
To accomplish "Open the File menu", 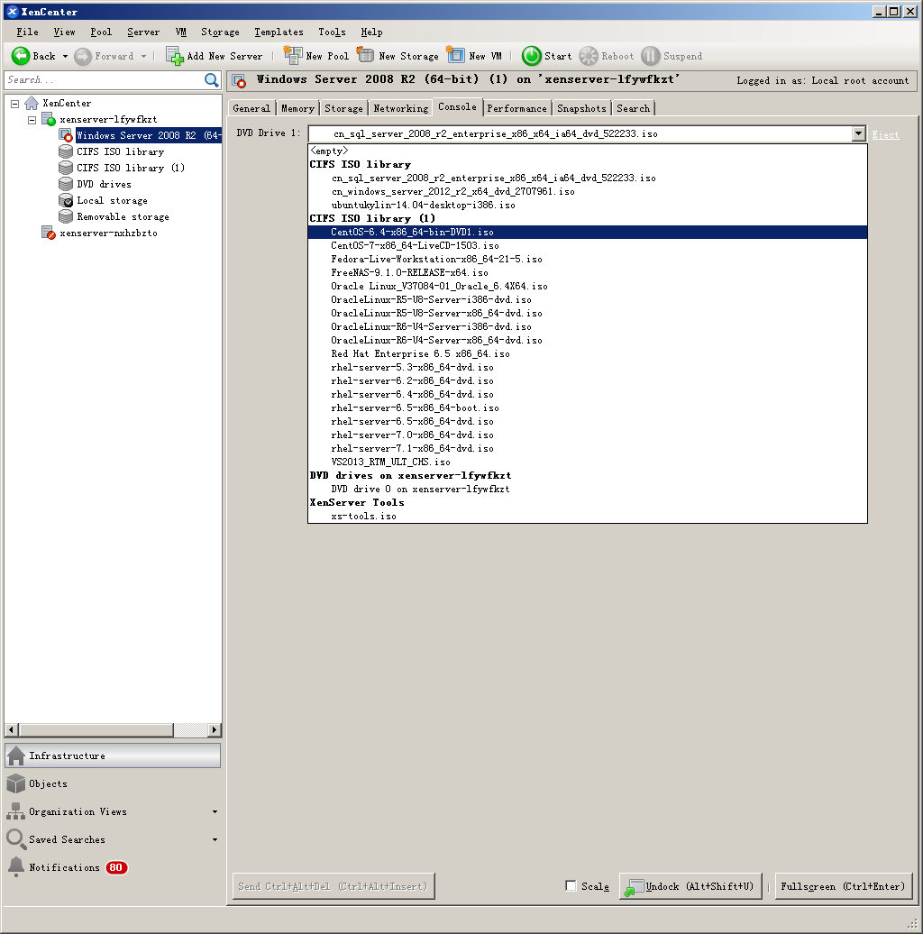I will tap(27, 32).
